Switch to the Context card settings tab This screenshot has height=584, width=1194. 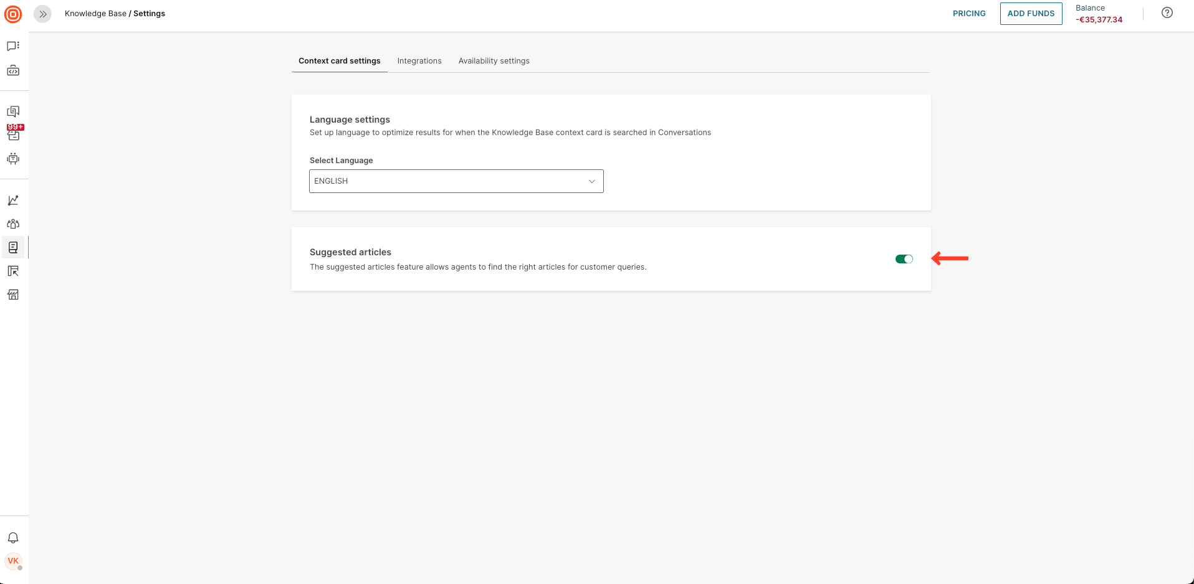340,61
